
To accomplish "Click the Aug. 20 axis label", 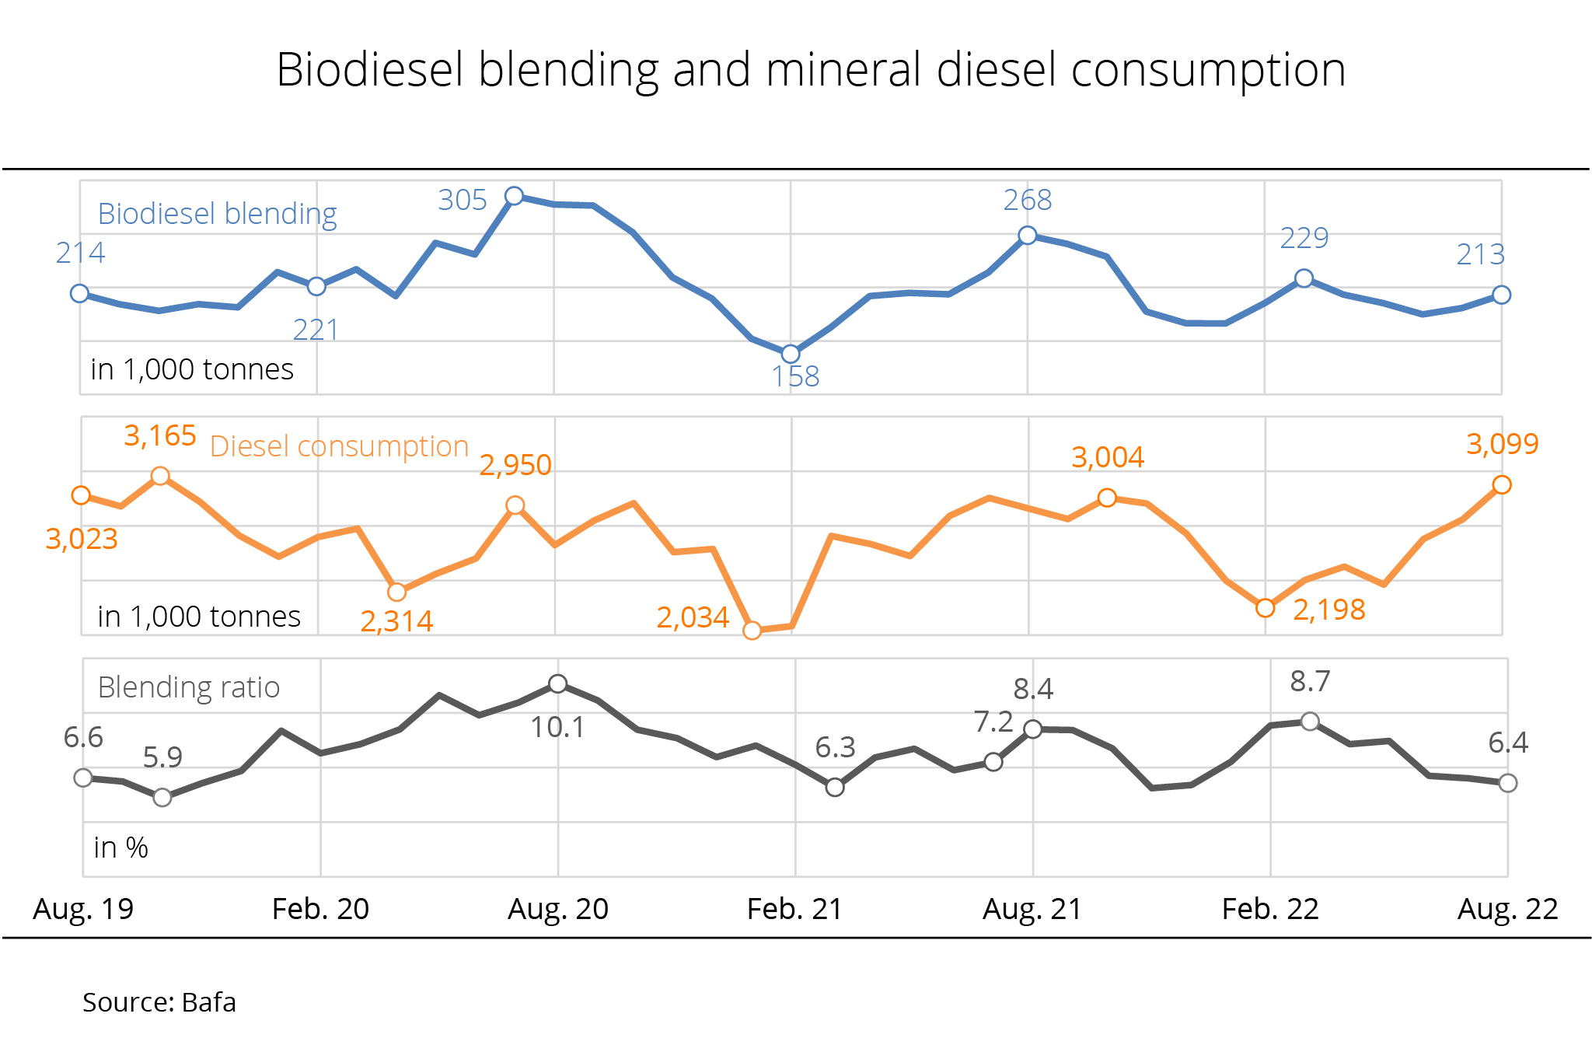I will [x=557, y=908].
